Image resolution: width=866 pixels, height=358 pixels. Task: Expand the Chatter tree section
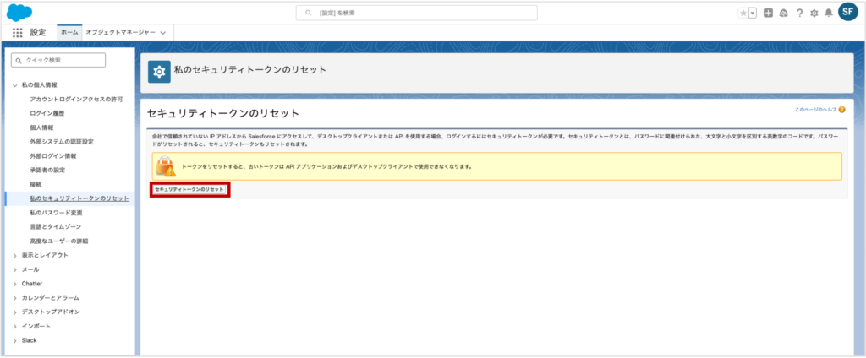14,284
